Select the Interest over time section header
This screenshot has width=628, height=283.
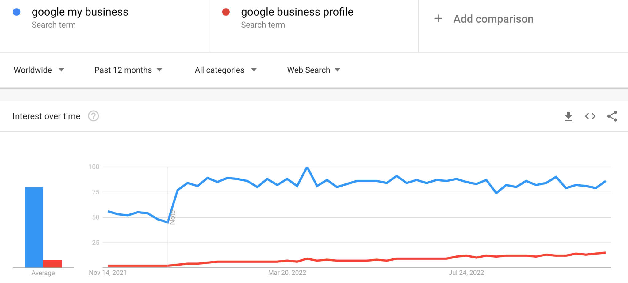pyautogui.click(x=46, y=116)
